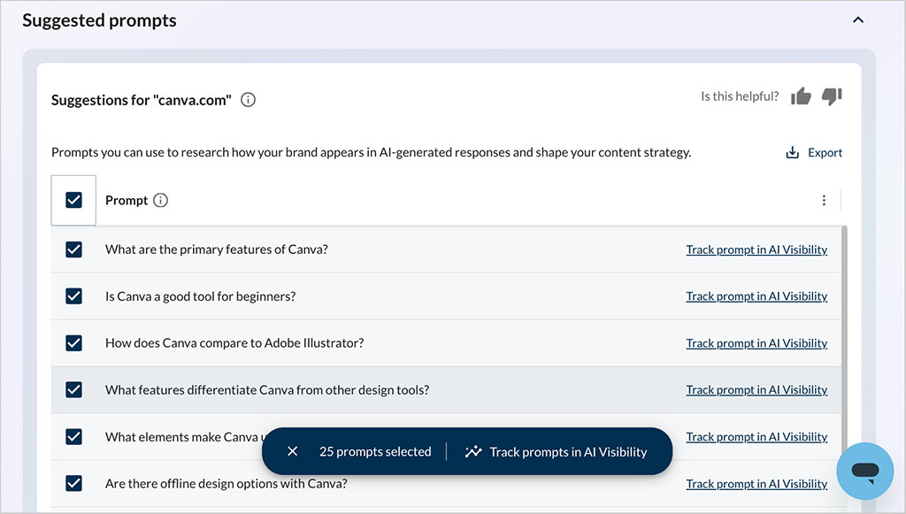Track prompt for good tool for beginners row

(x=756, y=296)
